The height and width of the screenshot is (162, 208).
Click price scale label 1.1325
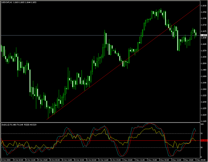tap(204, 96)
